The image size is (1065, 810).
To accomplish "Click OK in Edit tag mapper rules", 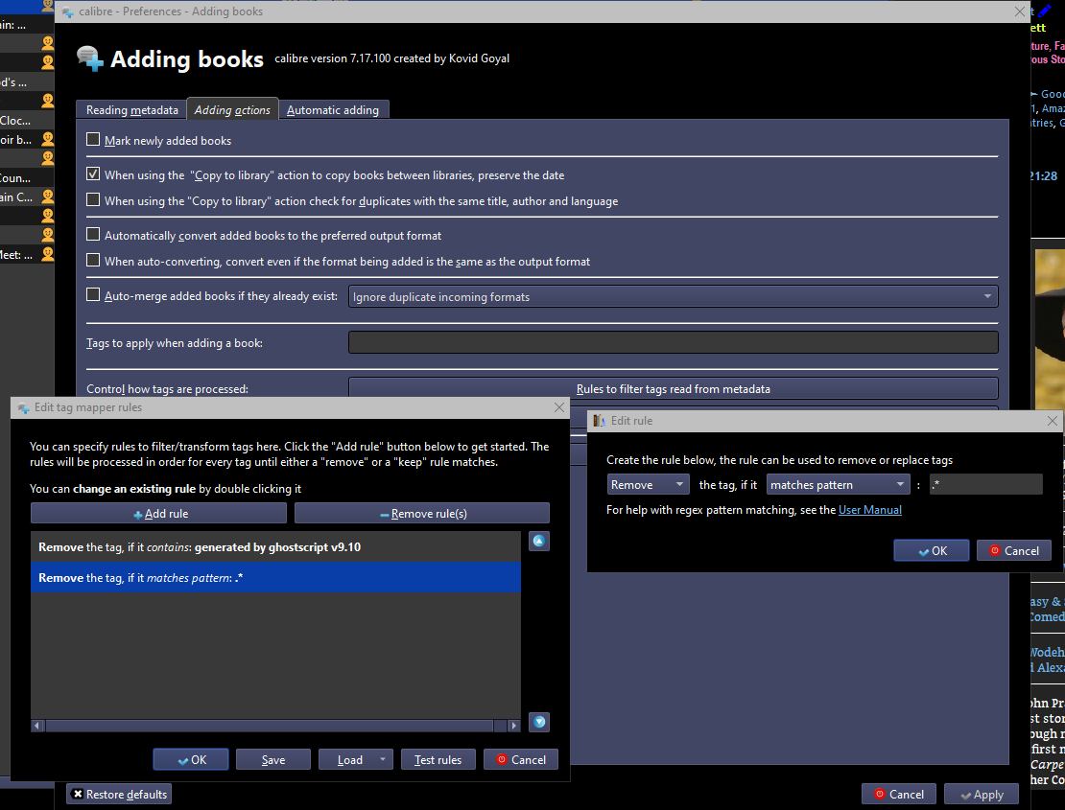I will coord(191,760).
